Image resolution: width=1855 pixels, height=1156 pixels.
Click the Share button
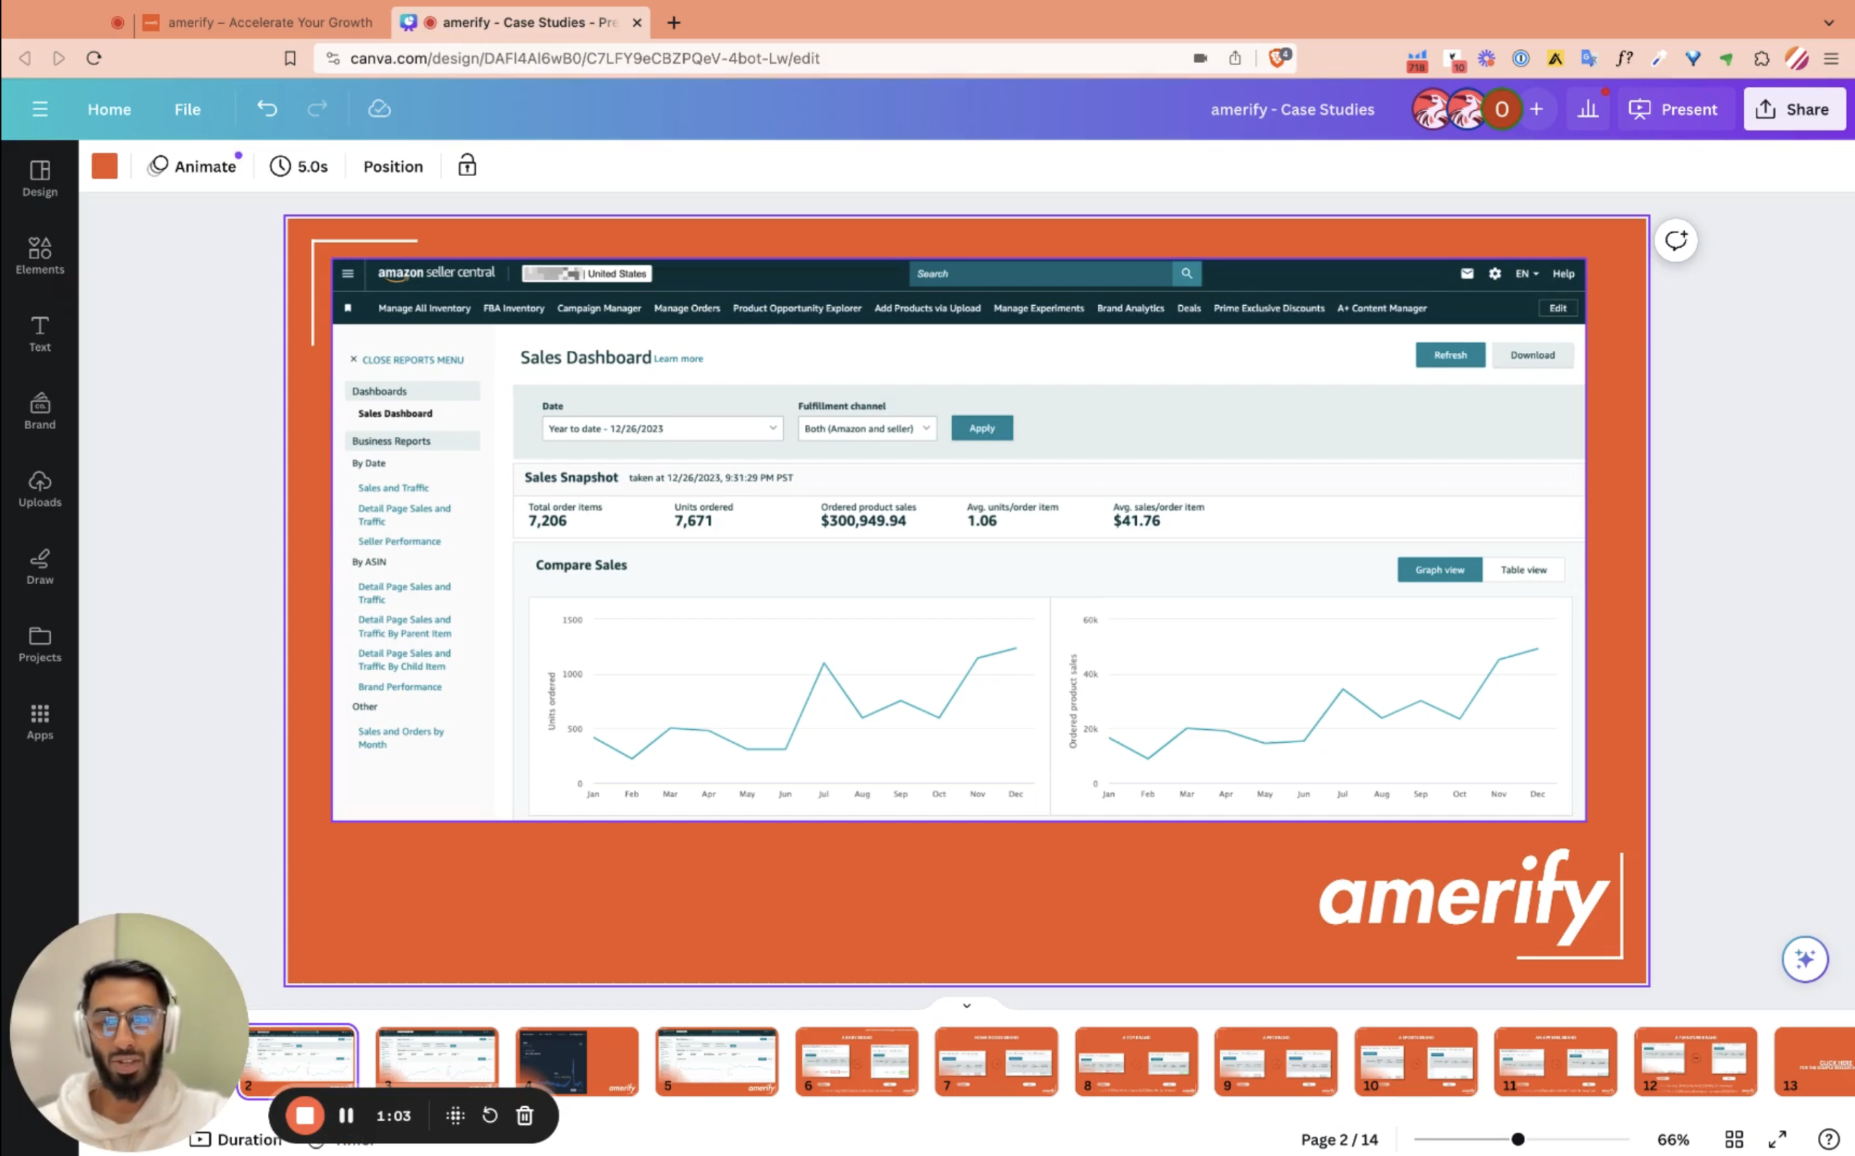[1794, 109]
